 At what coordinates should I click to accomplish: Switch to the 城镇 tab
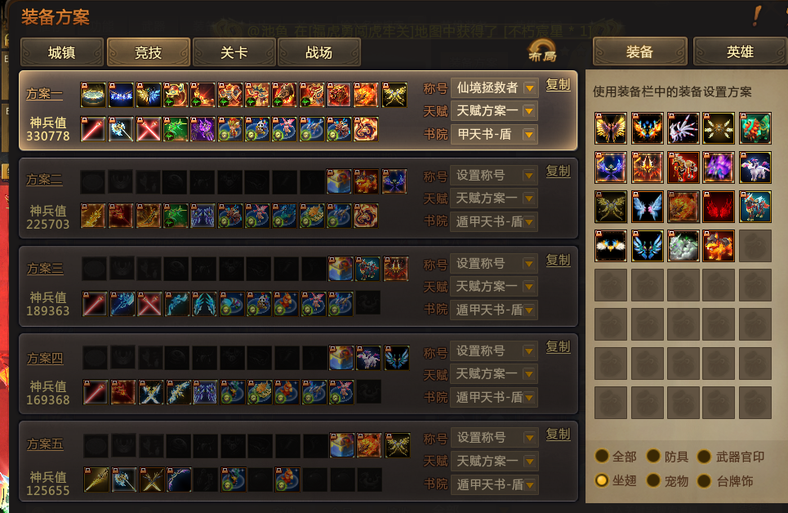pos(62,52)
